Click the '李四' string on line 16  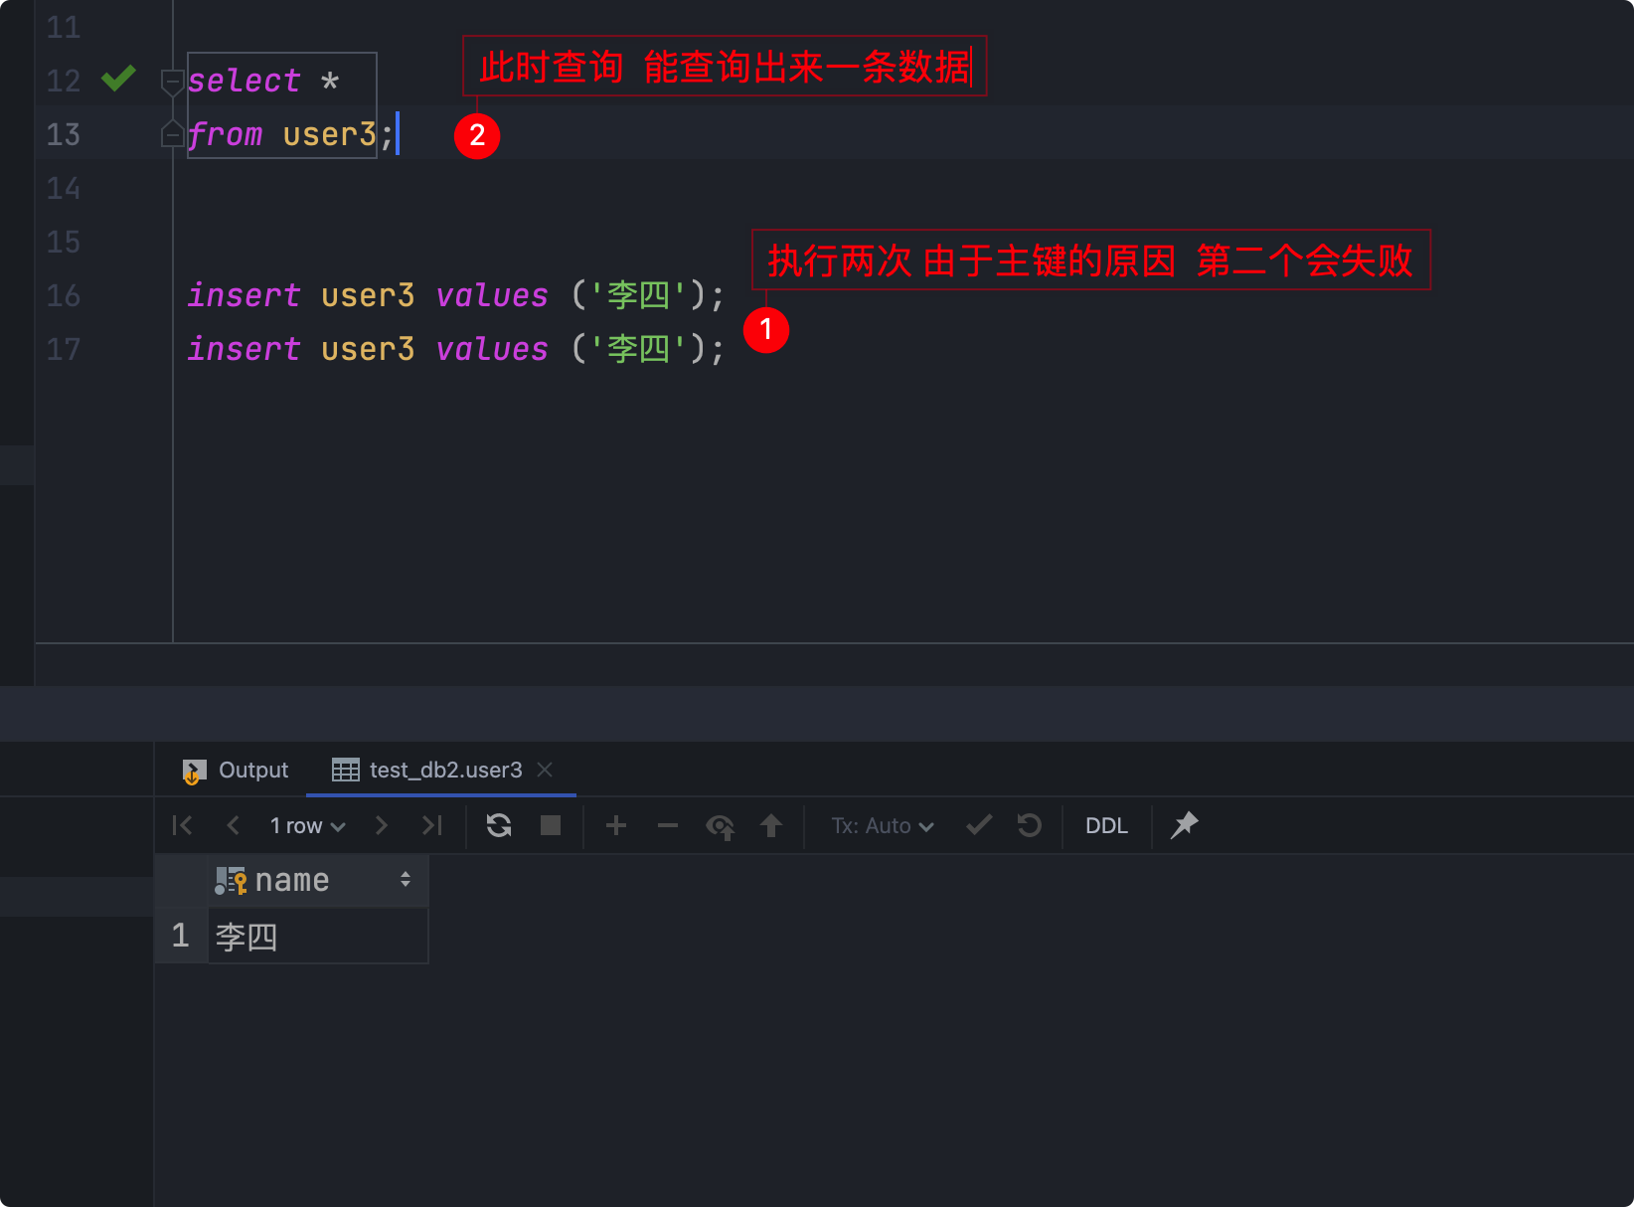(x=638, y=295)
